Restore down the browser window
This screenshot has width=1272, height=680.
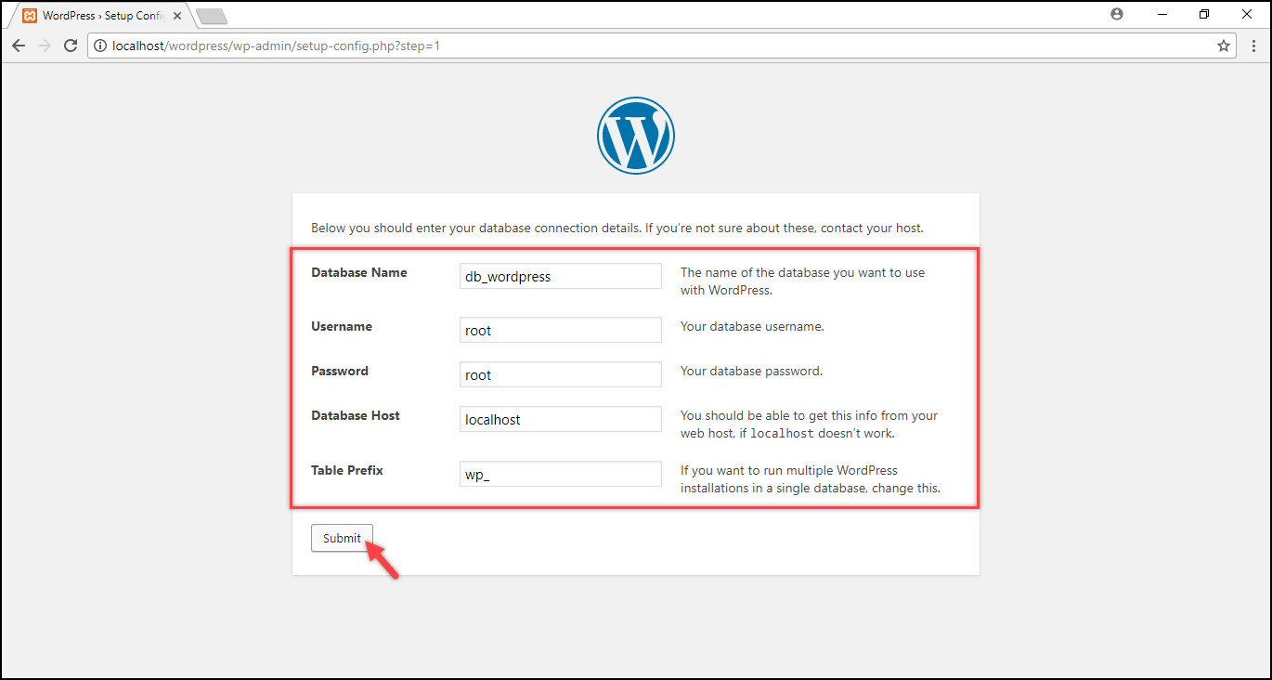(x=1204, y=14)
